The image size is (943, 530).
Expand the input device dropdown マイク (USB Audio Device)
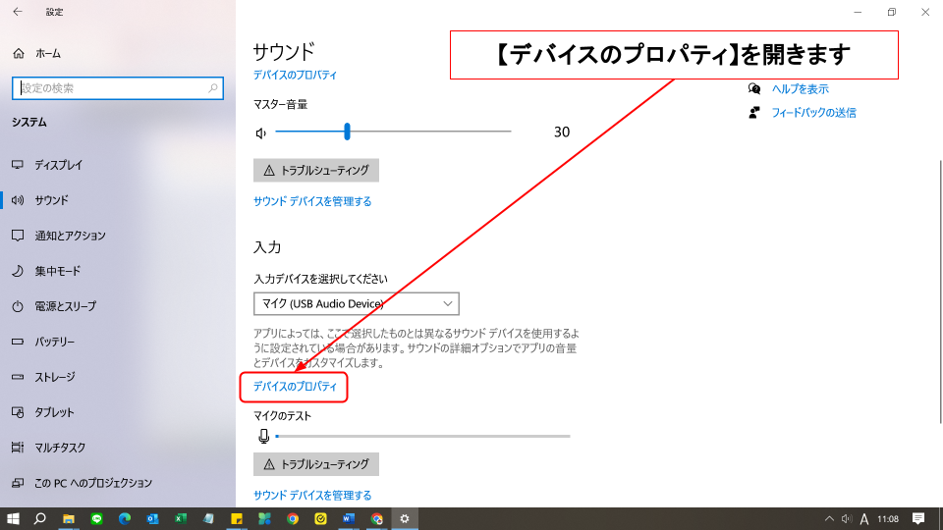356,304
